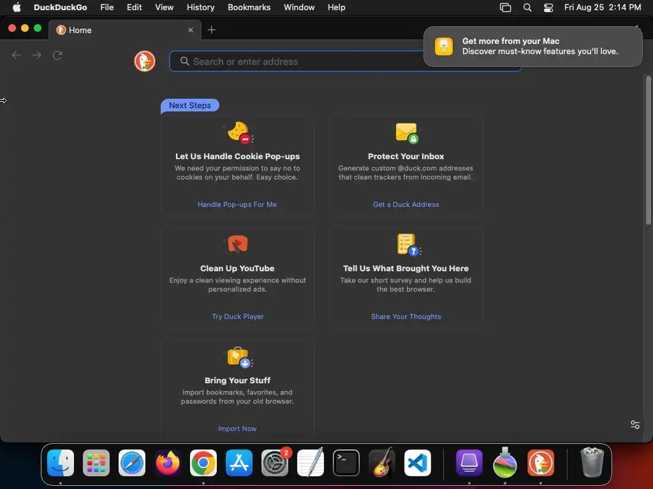Image resolution: width=653 pixels, height=489 pixels.
Task: Close the Home tab
Action: [x=190, y=30]
